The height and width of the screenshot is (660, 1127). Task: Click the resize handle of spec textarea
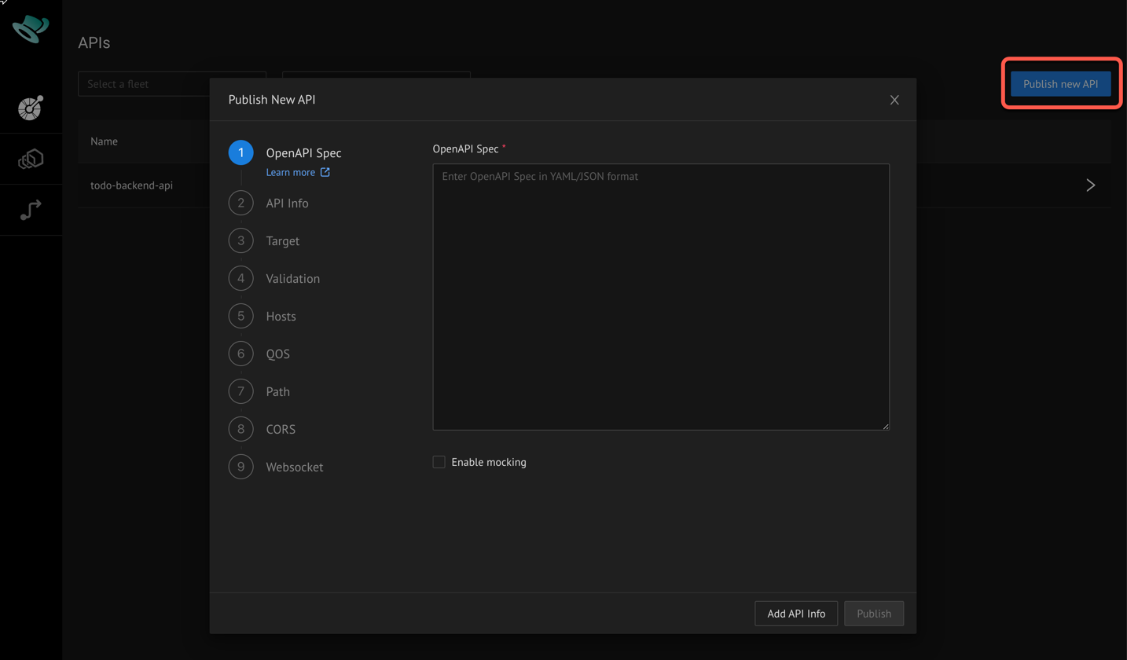tap(885, 426)
